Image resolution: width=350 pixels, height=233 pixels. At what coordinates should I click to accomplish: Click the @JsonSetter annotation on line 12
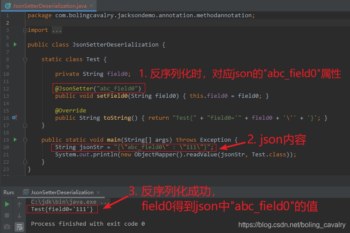[98, 89]
